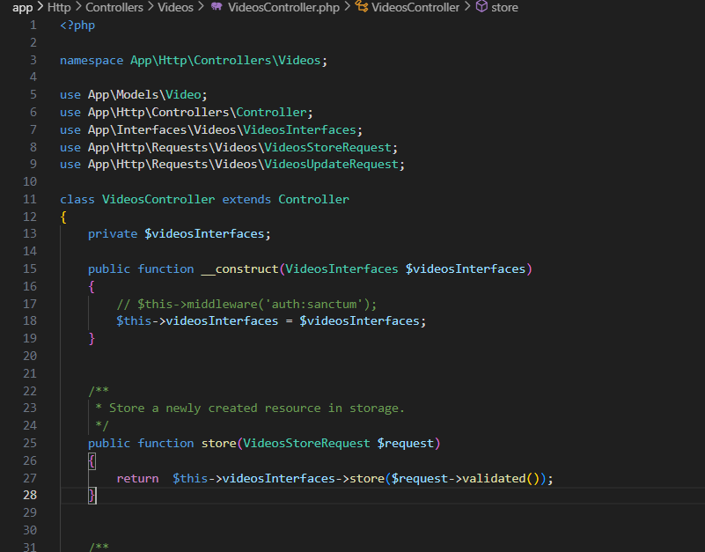
Task: Click line number 25 in the gutter
Action: 30,443
